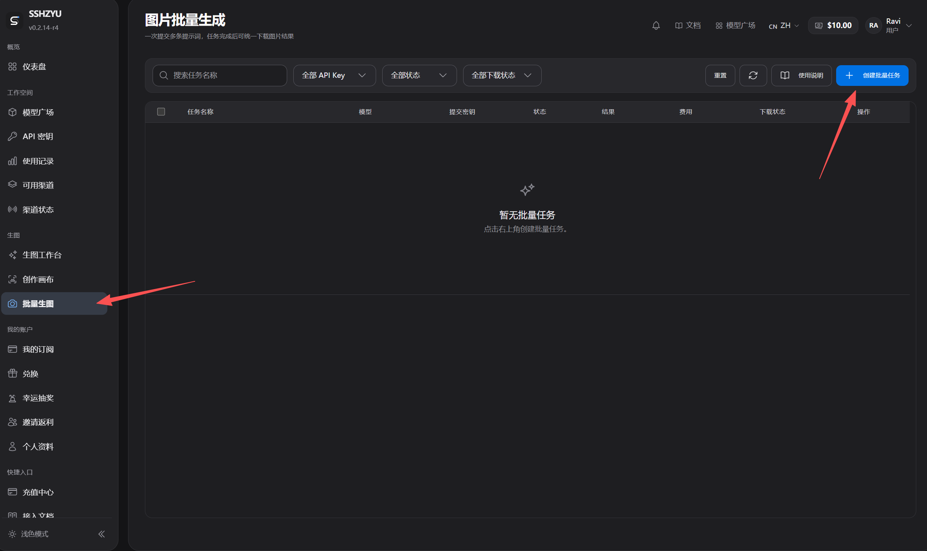Viewport: 927px width, 551px height.
Task: Open the Ravi user menu chevron
Action: [909, 26]
